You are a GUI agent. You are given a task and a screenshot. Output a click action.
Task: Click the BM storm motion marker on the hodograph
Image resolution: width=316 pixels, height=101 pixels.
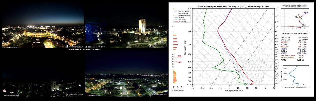coord(304,25)
